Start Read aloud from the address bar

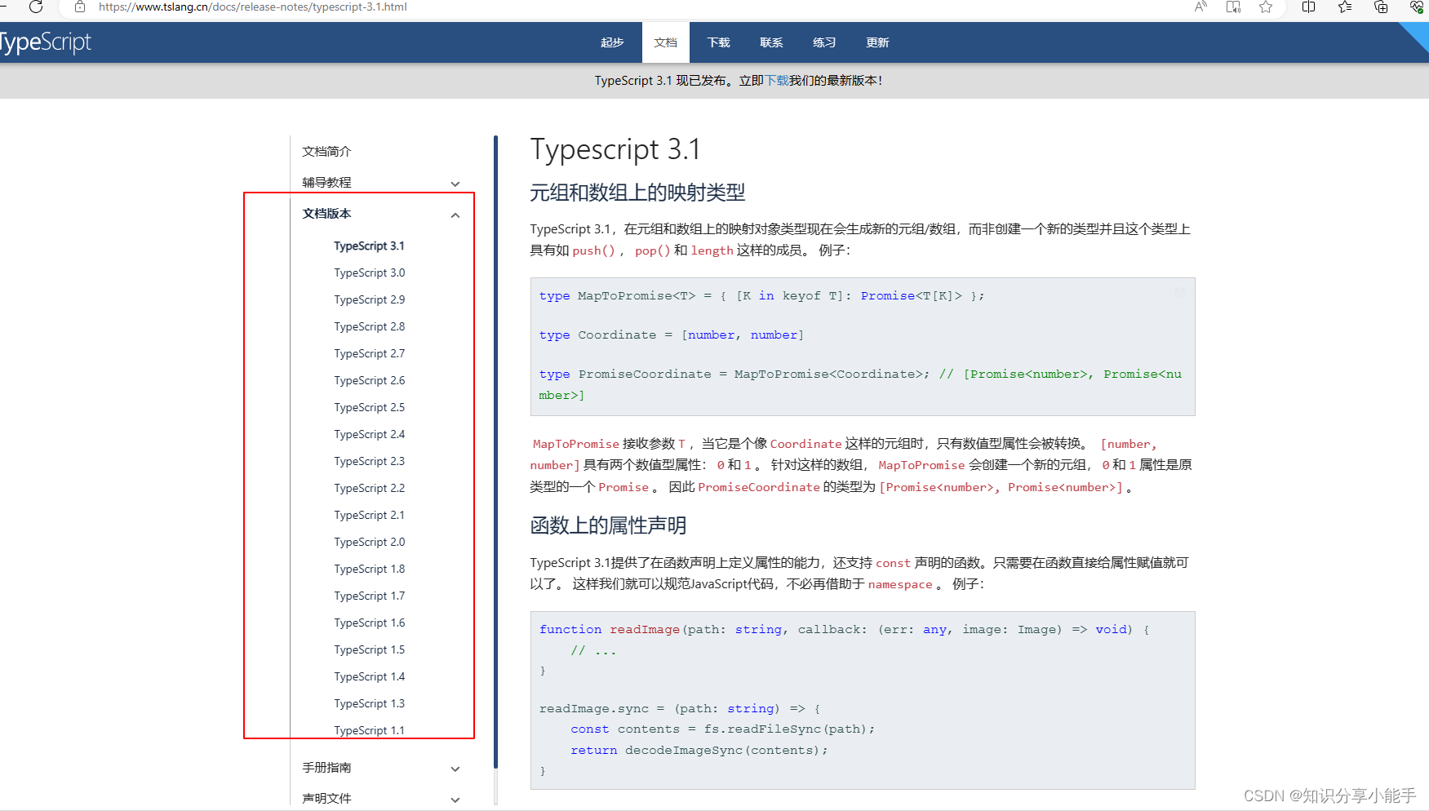coord(1200,7)
